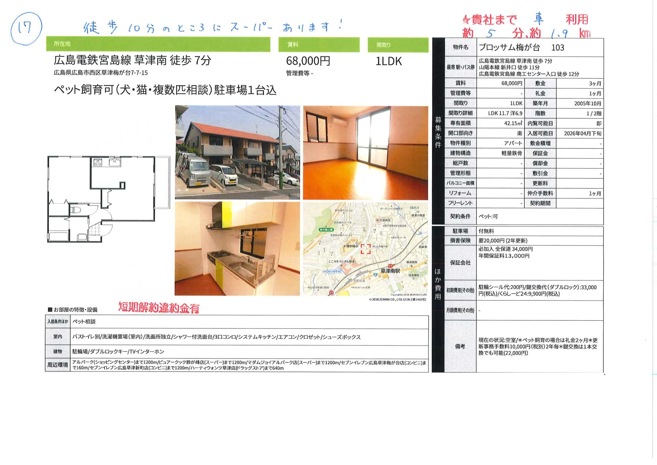
Task: Click the green 所在地 header bar
Action: pyautogui.click(x=158, y=44)
